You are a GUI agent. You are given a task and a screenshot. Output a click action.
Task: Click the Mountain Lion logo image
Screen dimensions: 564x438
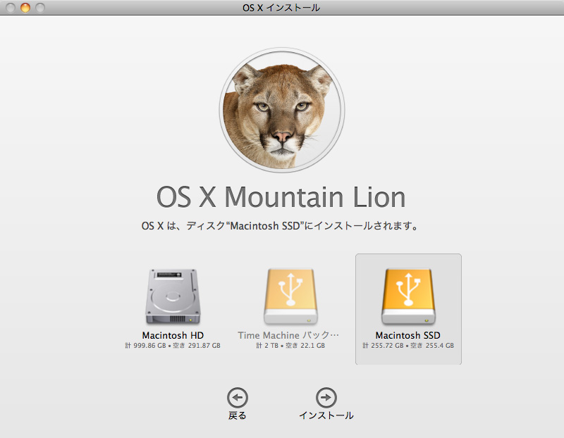click(x=282, y=110)
